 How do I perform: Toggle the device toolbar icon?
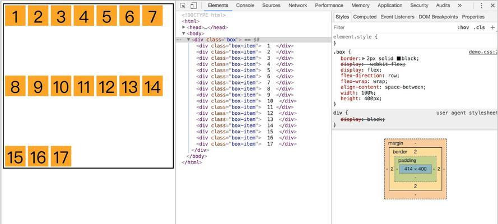[193, 6]
